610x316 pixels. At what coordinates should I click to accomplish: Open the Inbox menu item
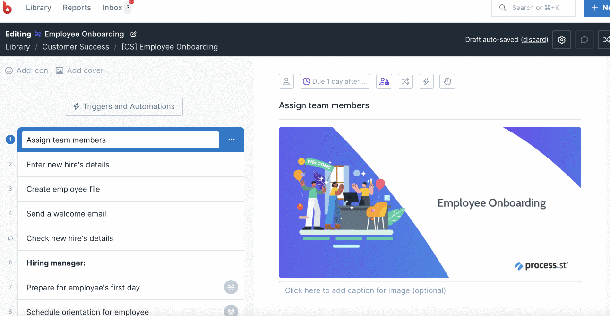112,8
